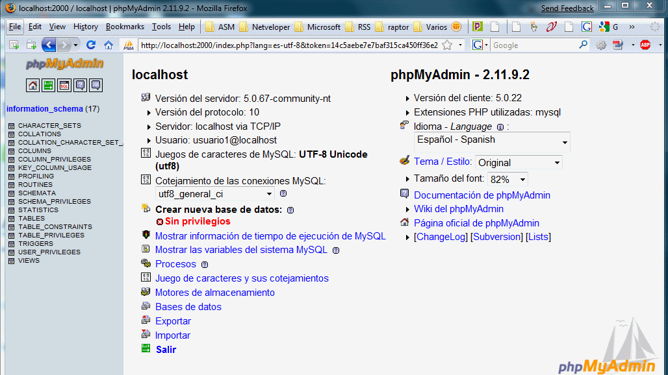Open the SQL query window icon
This screenshot has width=668, height=375.
point(64,86)
